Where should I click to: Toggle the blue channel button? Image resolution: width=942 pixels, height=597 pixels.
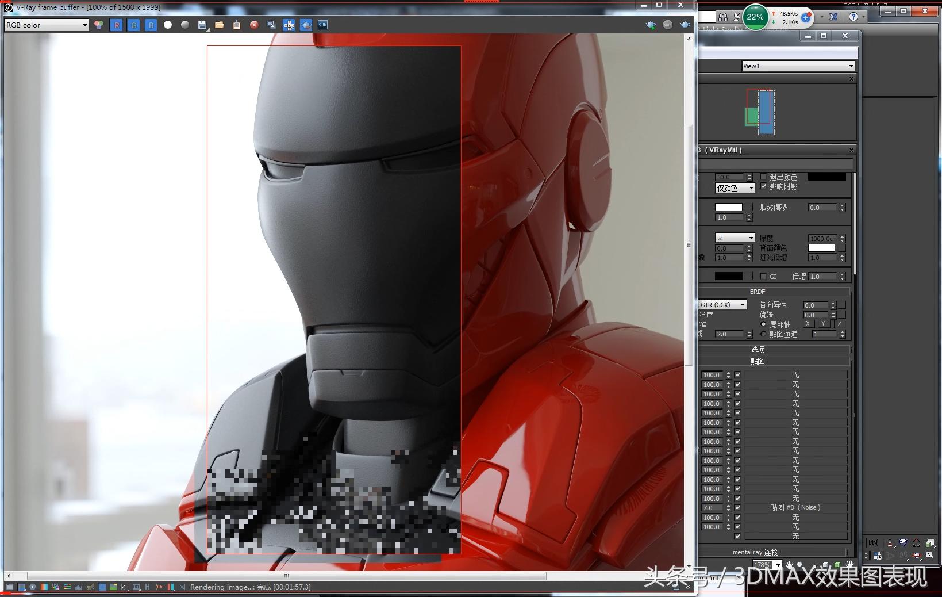151,25
